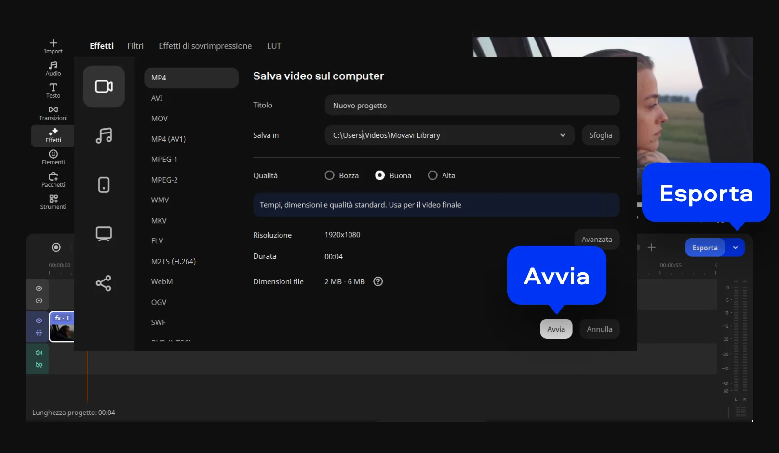The image size is (779, 453).
Task: Click the Titolo text field
Action: (x=471, y=106)
